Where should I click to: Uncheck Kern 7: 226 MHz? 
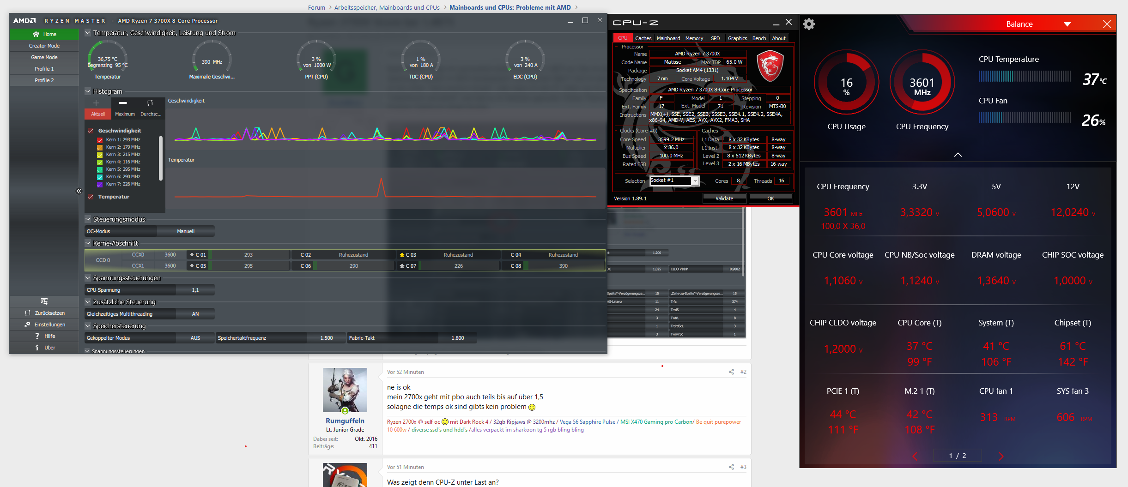[x=99, y=184]
